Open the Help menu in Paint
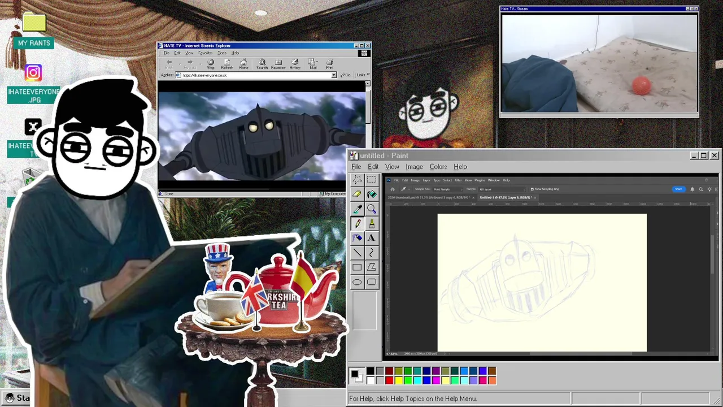Screen dimensions: 723x407 tap(460, 167)
